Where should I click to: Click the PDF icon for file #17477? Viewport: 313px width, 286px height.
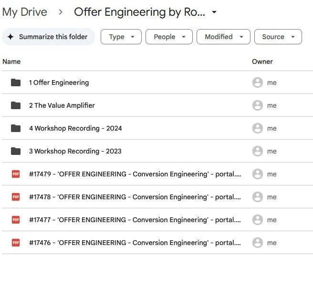tap(16, 220)
